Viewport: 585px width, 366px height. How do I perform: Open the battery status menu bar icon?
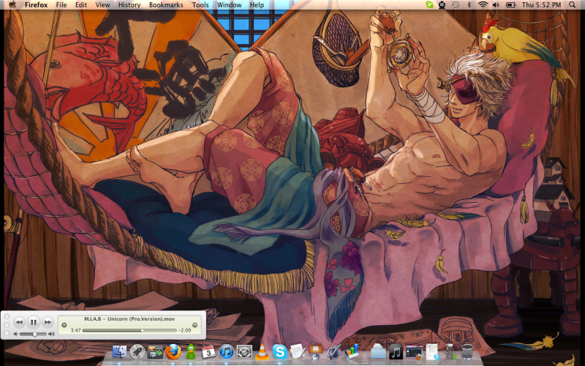click(510, 5)
